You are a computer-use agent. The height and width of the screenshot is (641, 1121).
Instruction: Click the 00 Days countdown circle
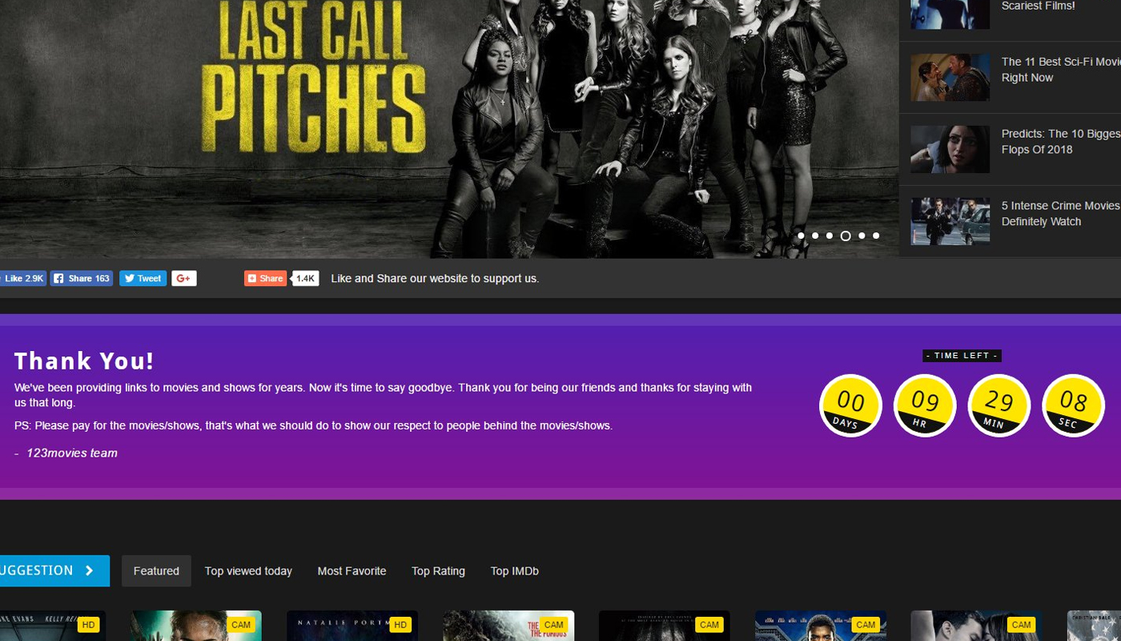[x=850, y=405]
